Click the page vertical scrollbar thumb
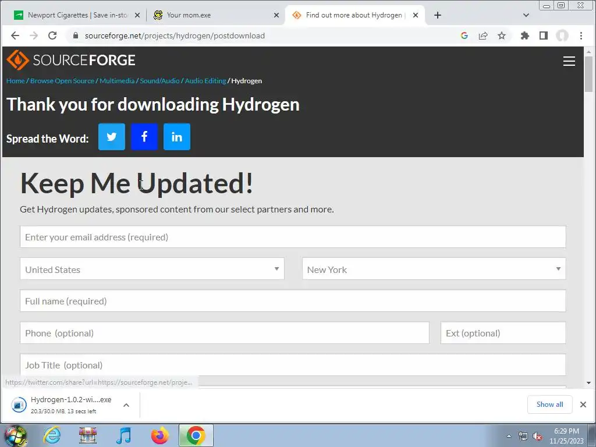The width and height of the screenshot is (596, 447). (589, 74)
